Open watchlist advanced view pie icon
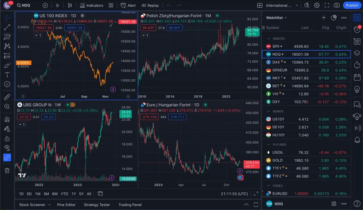 [x=334, y=18]
